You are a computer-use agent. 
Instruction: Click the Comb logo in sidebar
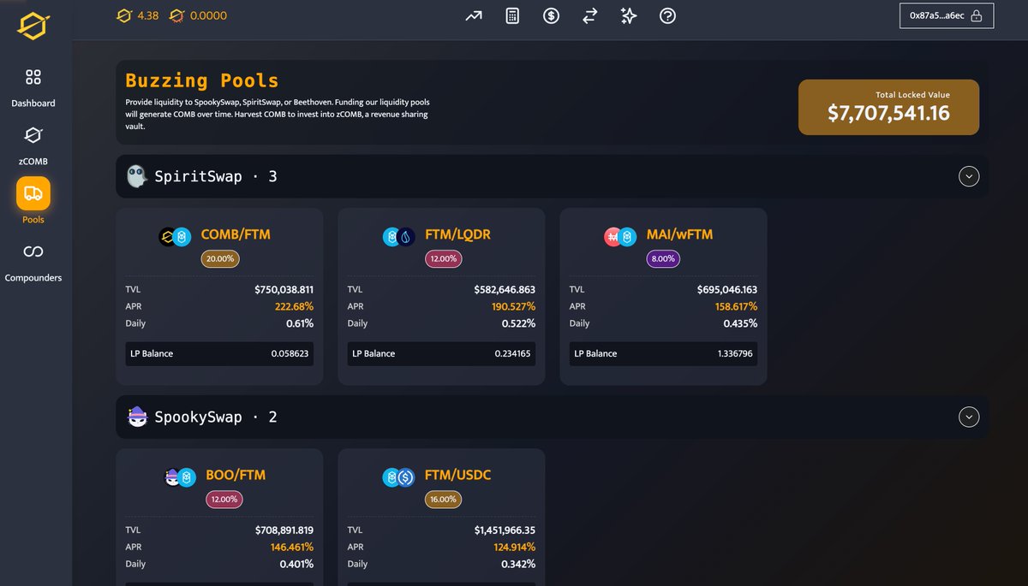tap(33, 25)
